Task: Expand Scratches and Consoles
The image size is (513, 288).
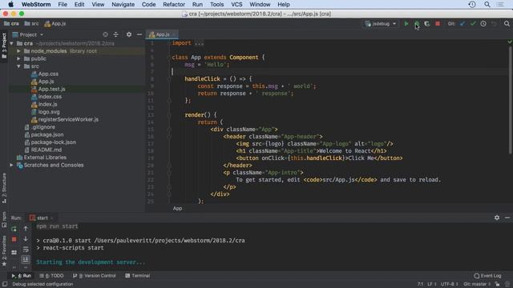Action: click(x=11, y=166)
